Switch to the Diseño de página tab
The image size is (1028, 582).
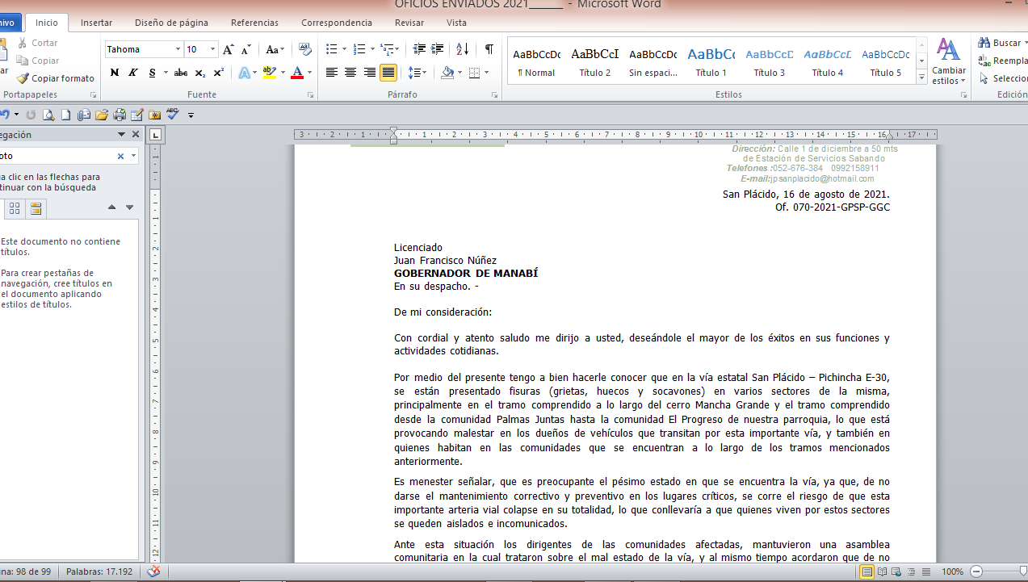pos(171,23)
